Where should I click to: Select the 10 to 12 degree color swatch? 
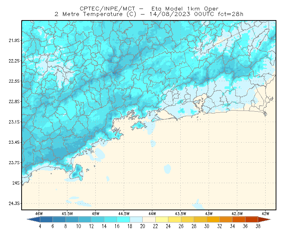pyautogui.click(x=85, y=220)
